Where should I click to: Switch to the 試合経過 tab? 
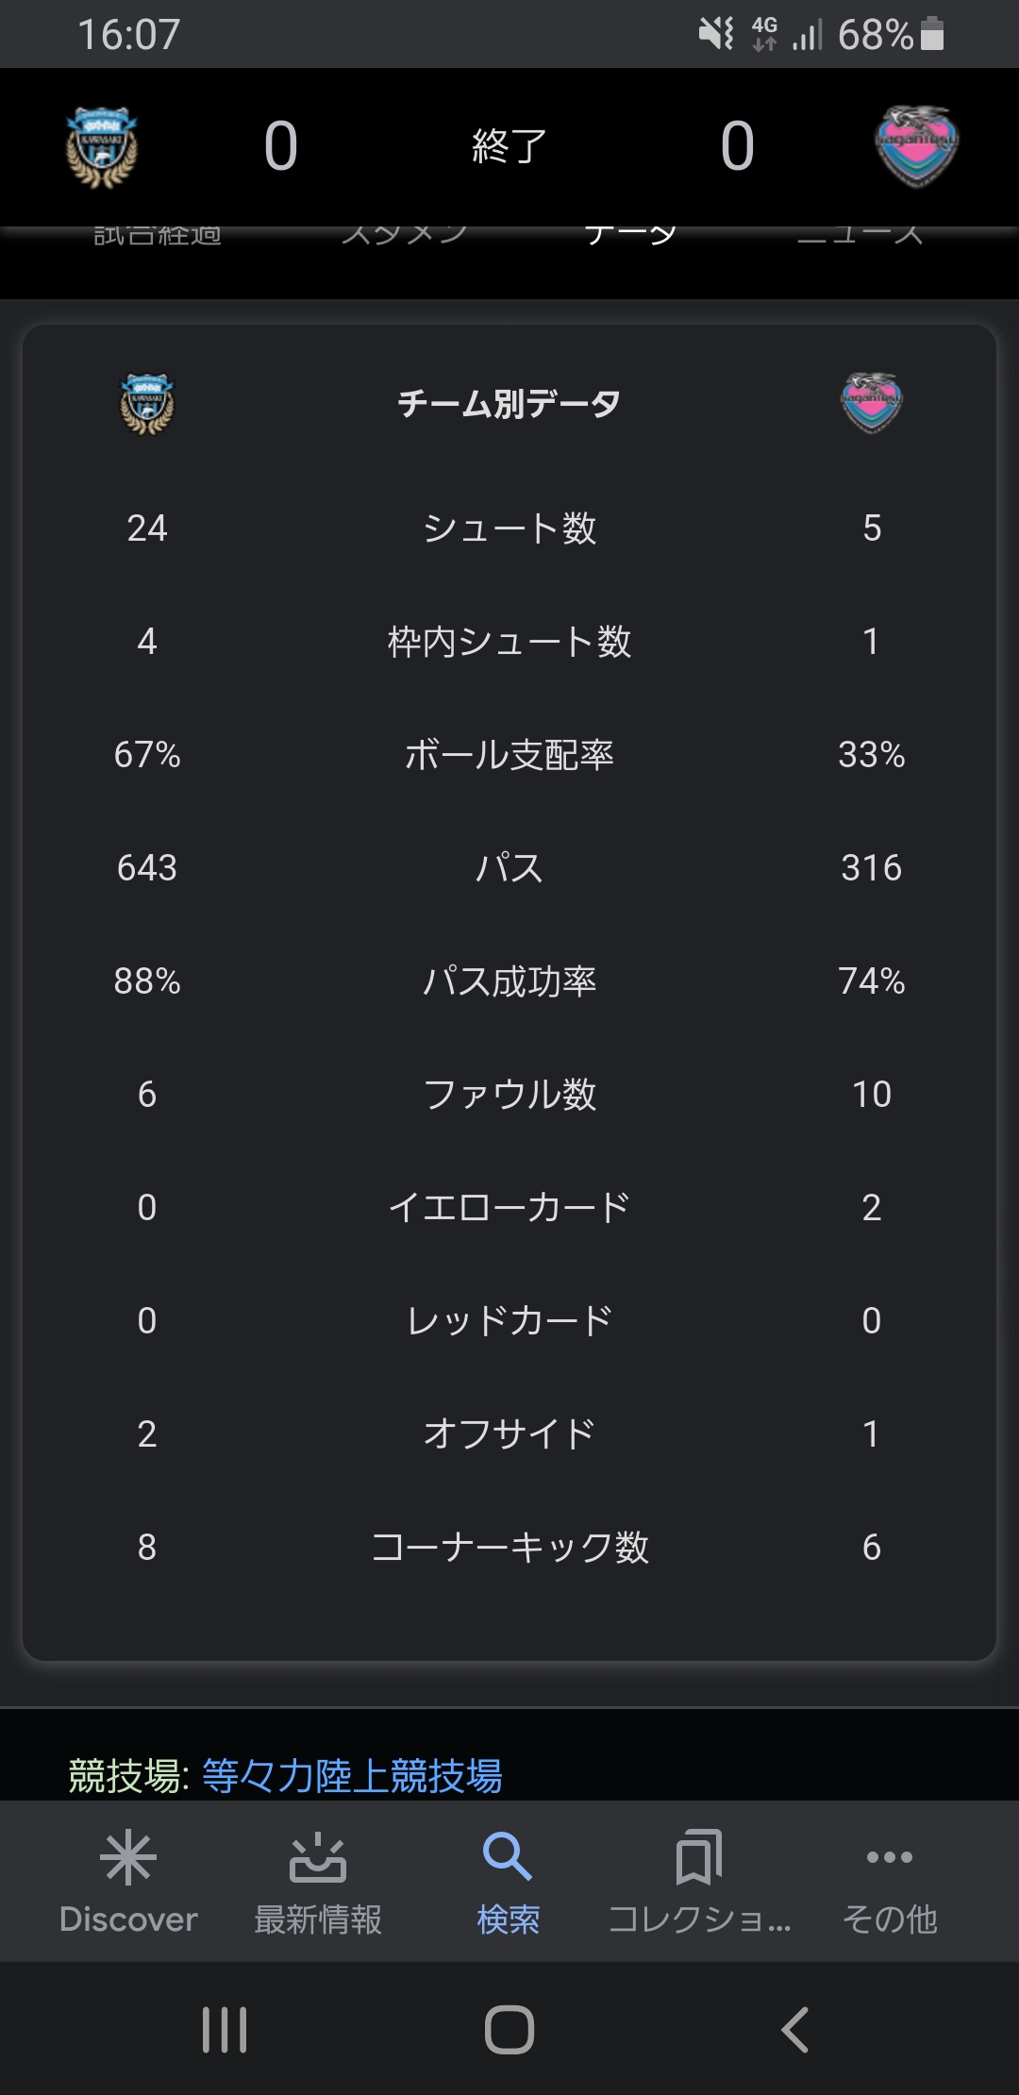158,234
